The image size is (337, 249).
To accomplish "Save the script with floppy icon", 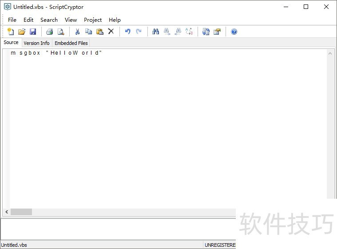I will [33, 32].
